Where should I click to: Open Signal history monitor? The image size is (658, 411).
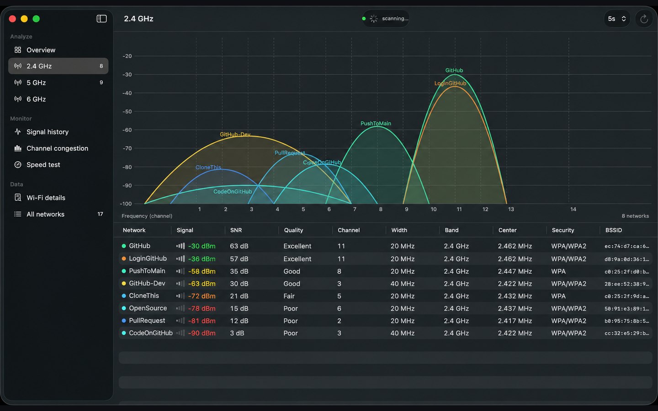[x=58, y=132]
